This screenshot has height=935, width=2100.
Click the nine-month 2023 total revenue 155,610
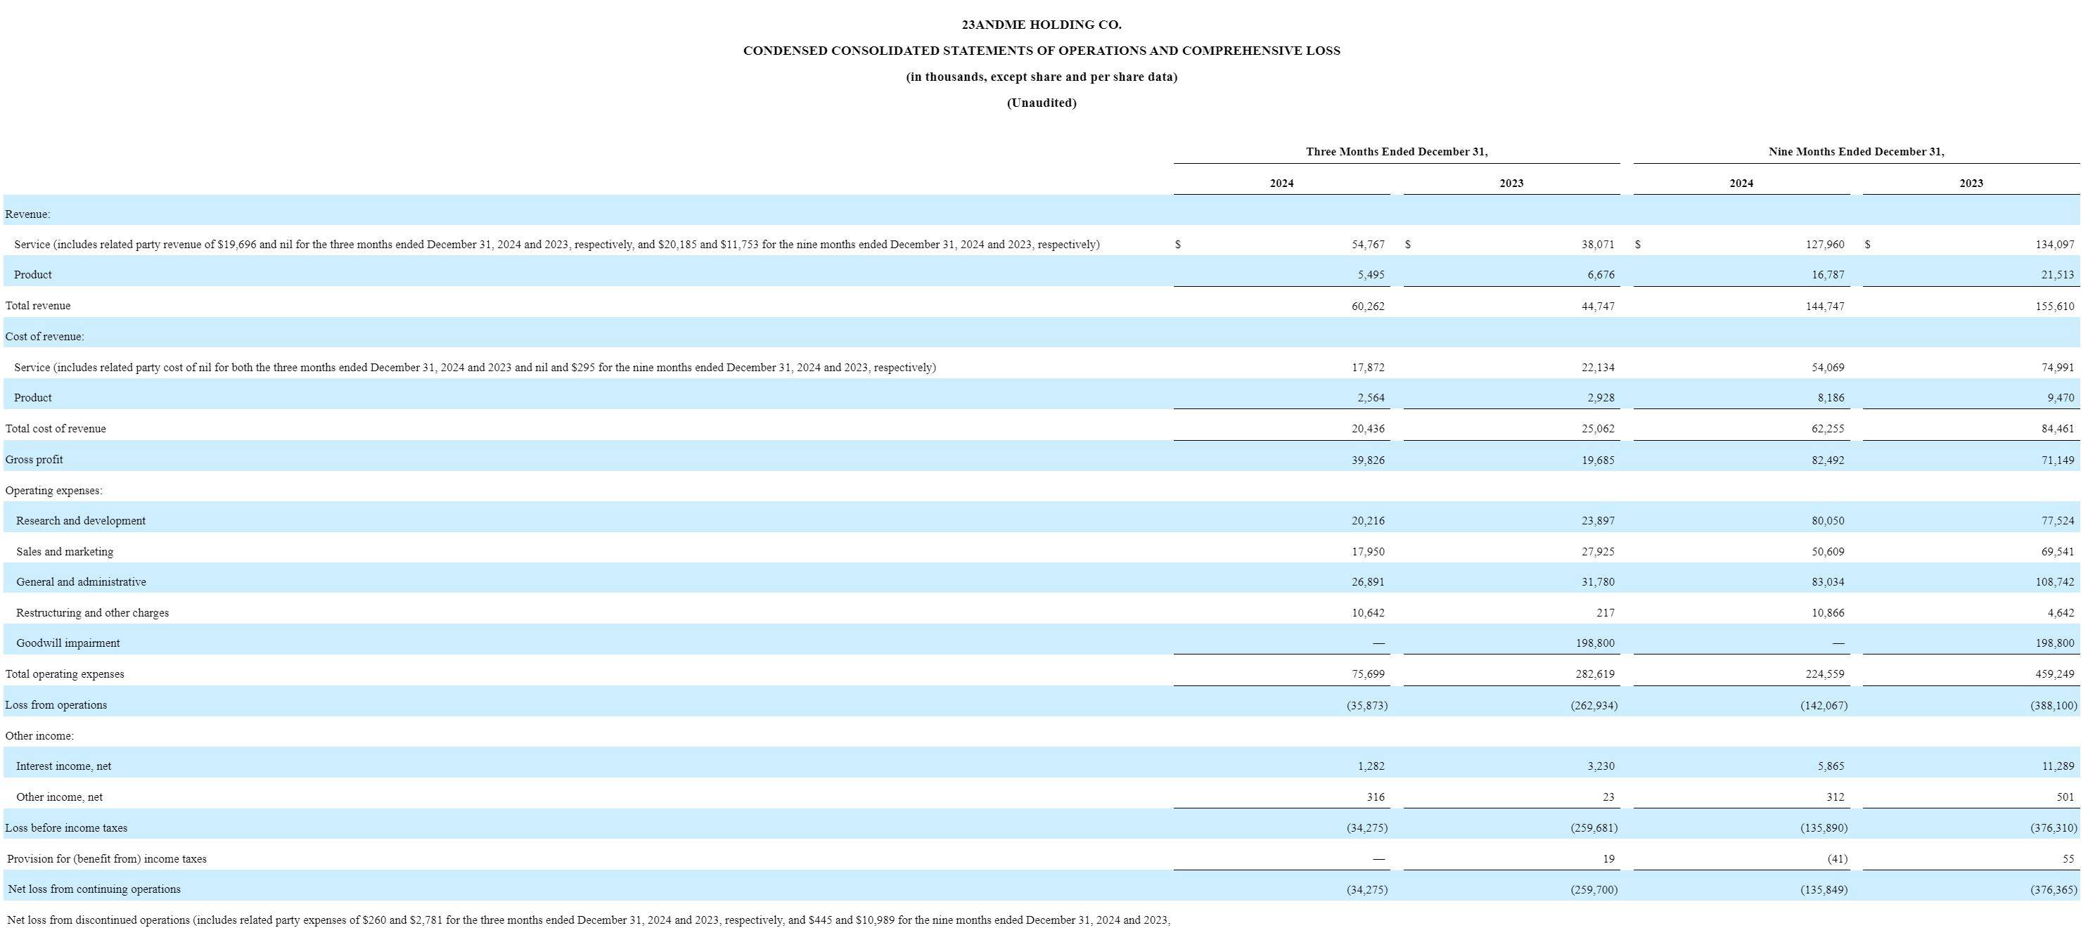point(2054,307)
